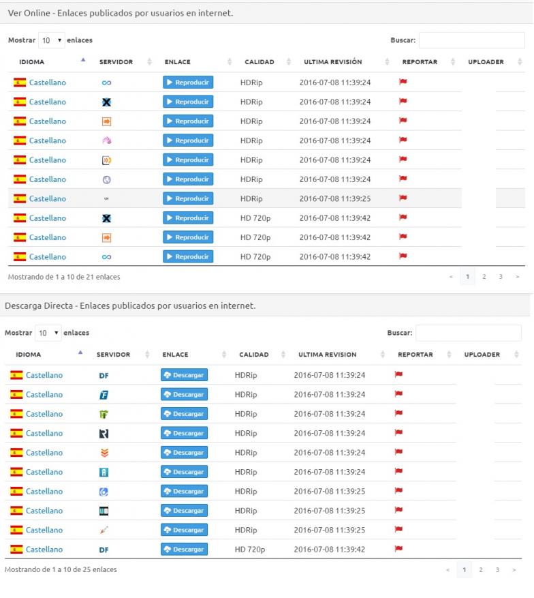Click the orange chevrons server icon in downloads
The image size is (534, 598).
(x=104, y=453)
